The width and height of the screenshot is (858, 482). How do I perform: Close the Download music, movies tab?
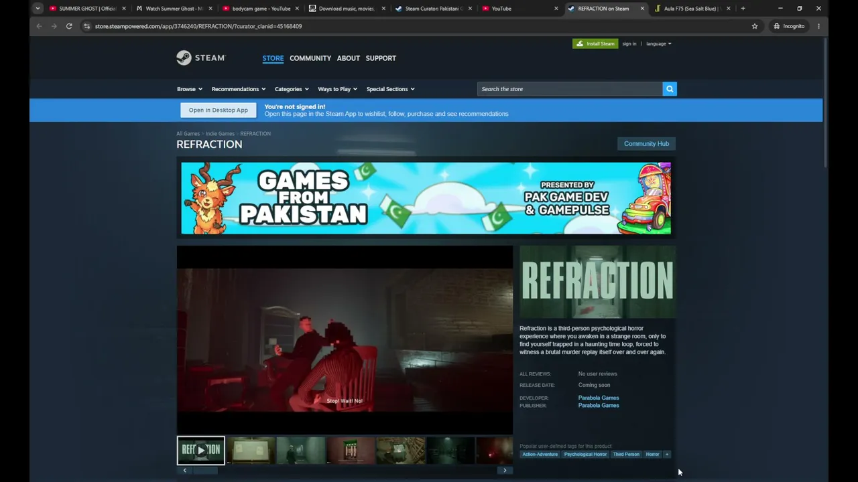(x=383, y=9)
